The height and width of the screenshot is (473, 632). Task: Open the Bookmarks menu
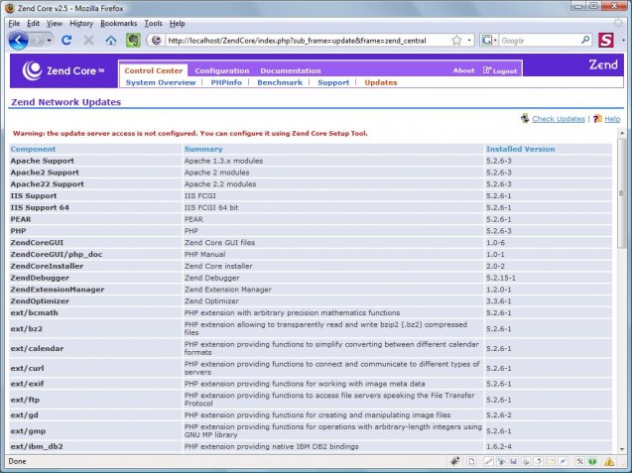click(x=118, y=24)
